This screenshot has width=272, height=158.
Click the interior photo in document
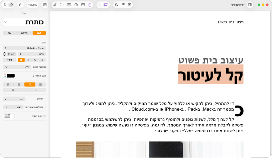(x=160, y=150)
